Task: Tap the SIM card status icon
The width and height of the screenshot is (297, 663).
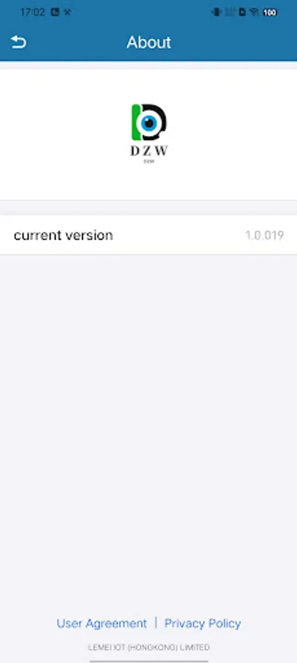Action: pos(242,13)
